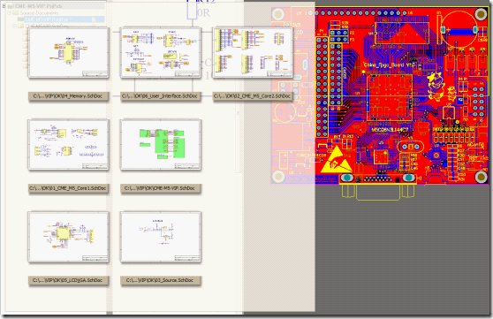Image resolution: width=493 pixels, height=319 pixels.
Task: Click the CME-M5-VIP.SchDoc path label
Action: click(160, 188)
